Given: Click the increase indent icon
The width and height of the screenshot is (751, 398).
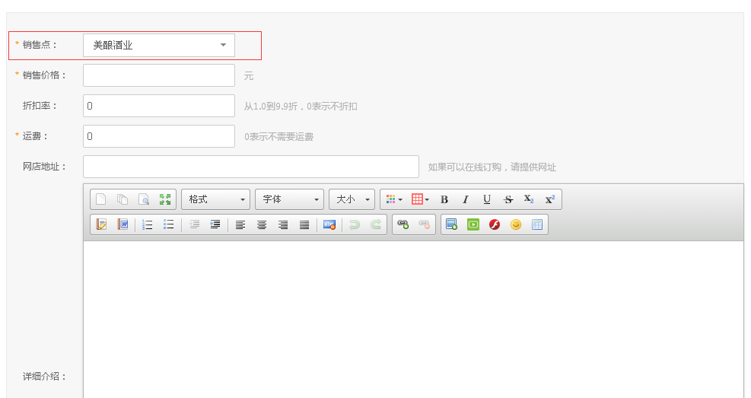Looking at the screenshot, I should [x=215, y=224].
